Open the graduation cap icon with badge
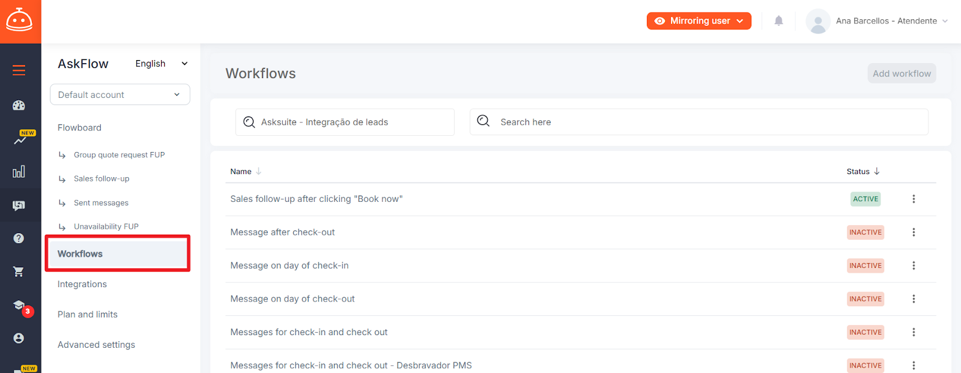 19,305
